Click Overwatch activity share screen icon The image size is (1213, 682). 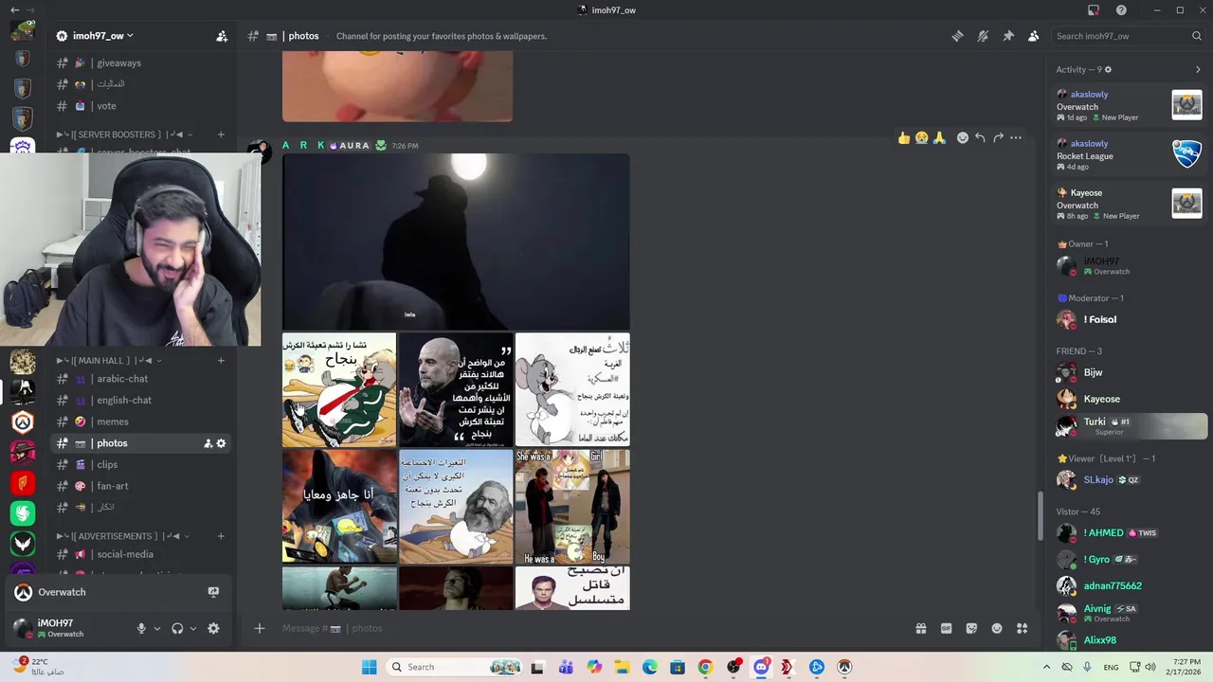coord(213,592)
